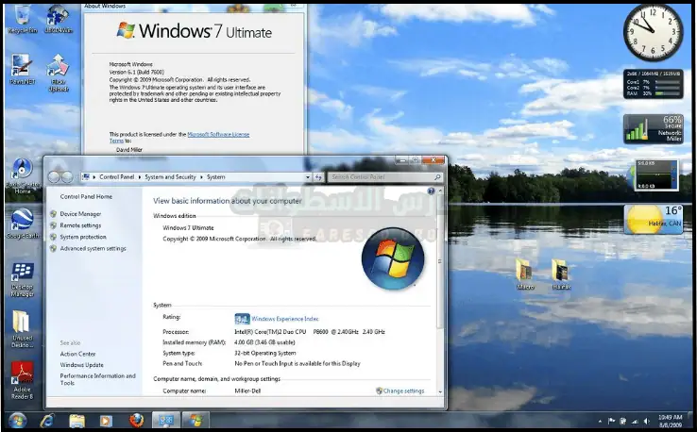This screenshot has height=432, width=697.
Task: Open the Windows Experience Index link
Action: [284, 319]
